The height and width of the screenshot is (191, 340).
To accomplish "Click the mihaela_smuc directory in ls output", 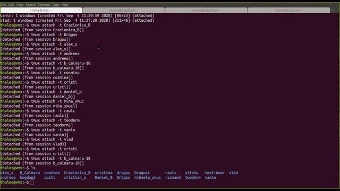I will click(148, 178).
